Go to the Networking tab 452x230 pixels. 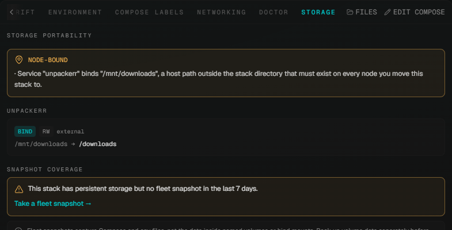pyautogui.click(x=221, y=12)
